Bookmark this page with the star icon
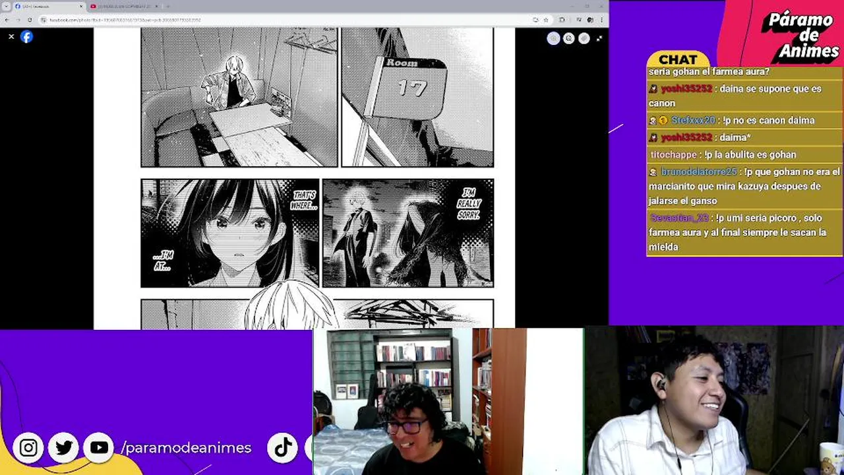844x475 pixels. [x=546, y=20]
